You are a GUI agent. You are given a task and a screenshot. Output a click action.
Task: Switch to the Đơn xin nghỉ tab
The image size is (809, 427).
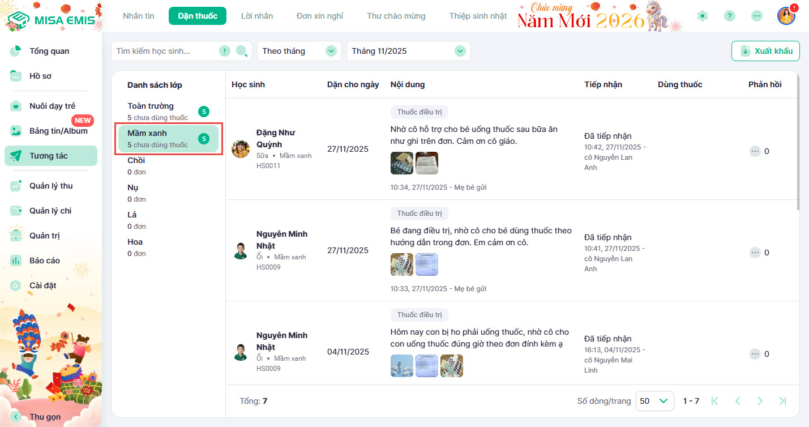pyautogui.click(x=320, y=16)
